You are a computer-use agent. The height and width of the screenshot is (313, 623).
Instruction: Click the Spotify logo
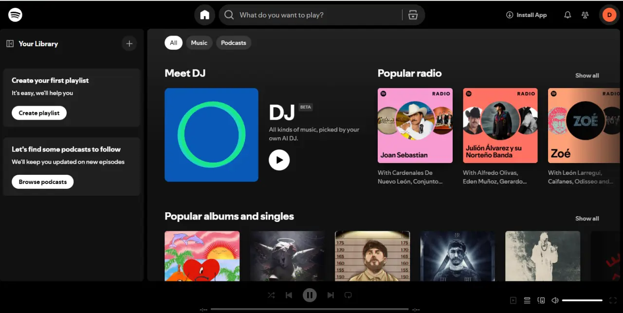[15, 15]
